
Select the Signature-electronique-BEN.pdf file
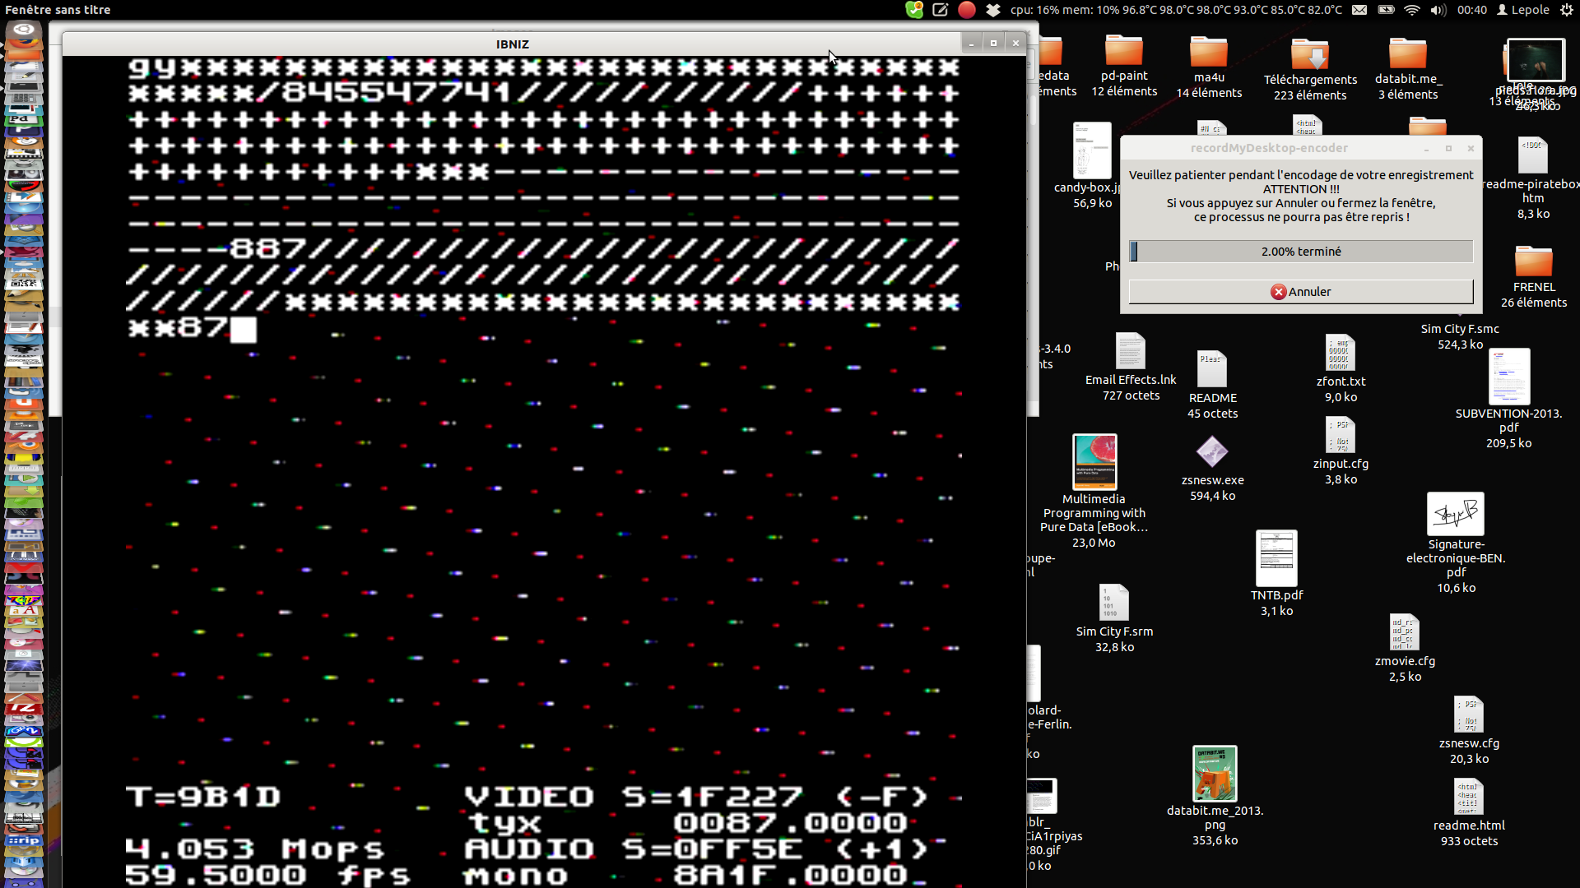pyautogui.click(x=1455, y=514)
